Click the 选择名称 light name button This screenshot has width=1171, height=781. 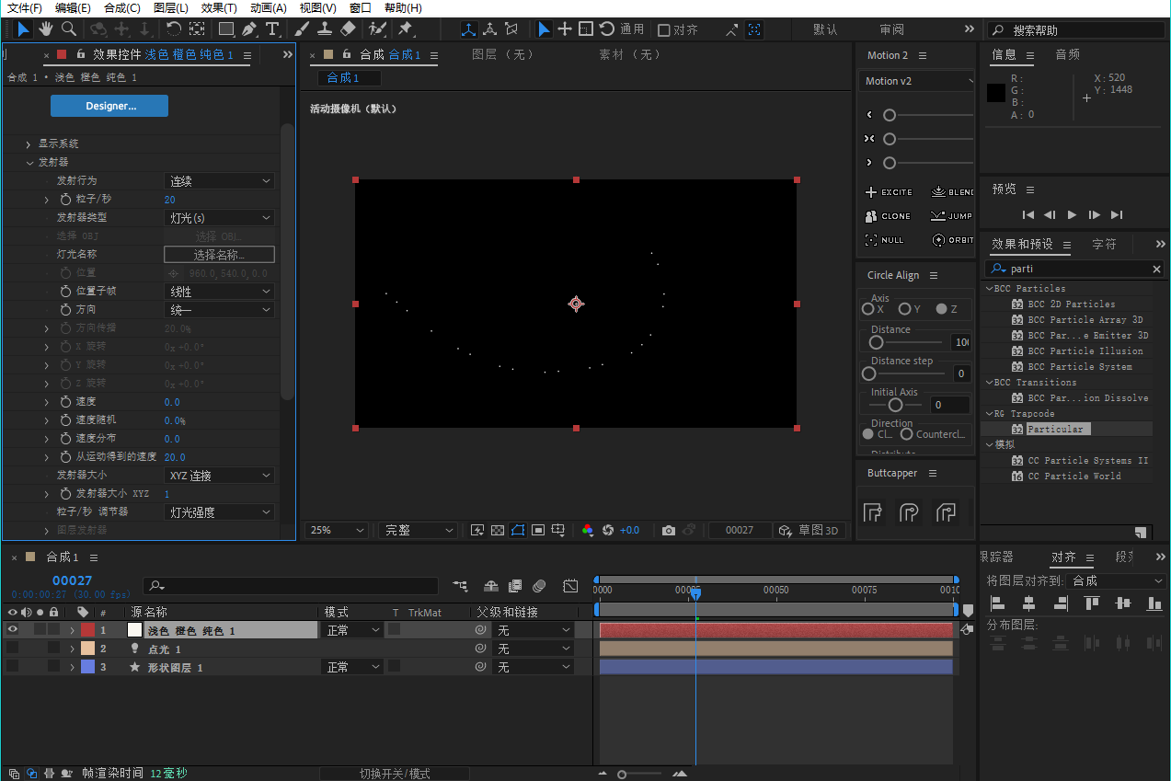tap(219, 255)
